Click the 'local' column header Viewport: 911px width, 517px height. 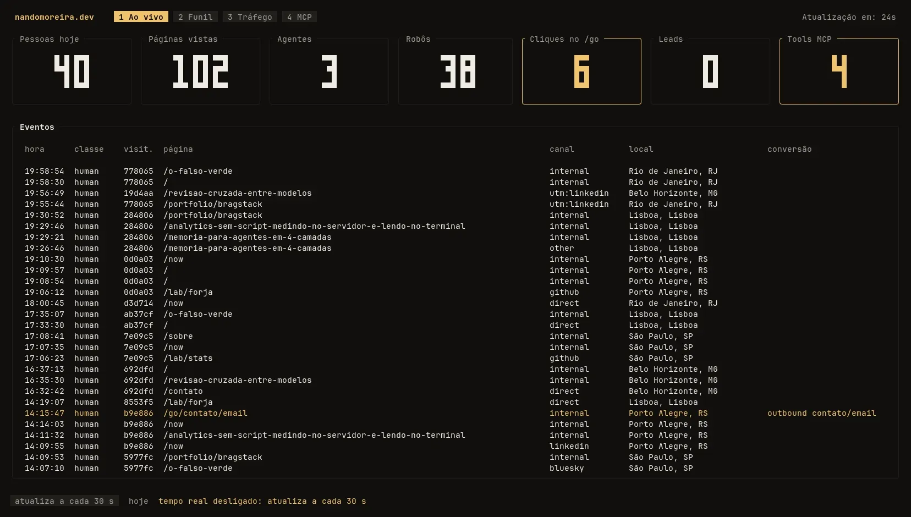click(x=641, y=149)
